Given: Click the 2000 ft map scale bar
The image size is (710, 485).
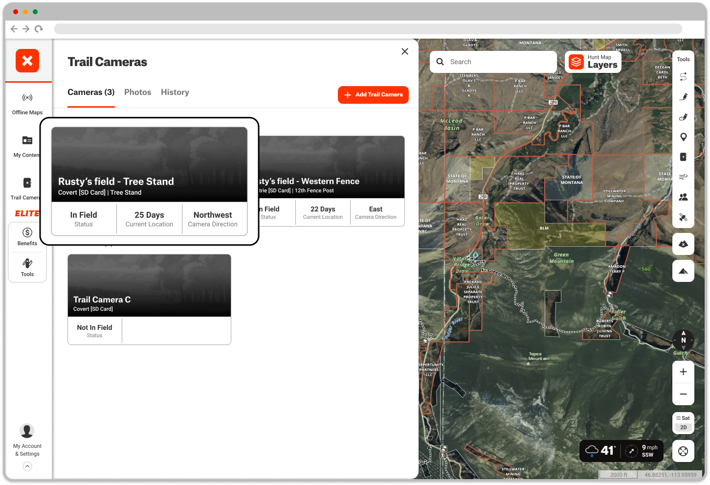Looking at the screenshot, I should click(x=619, y=475).
